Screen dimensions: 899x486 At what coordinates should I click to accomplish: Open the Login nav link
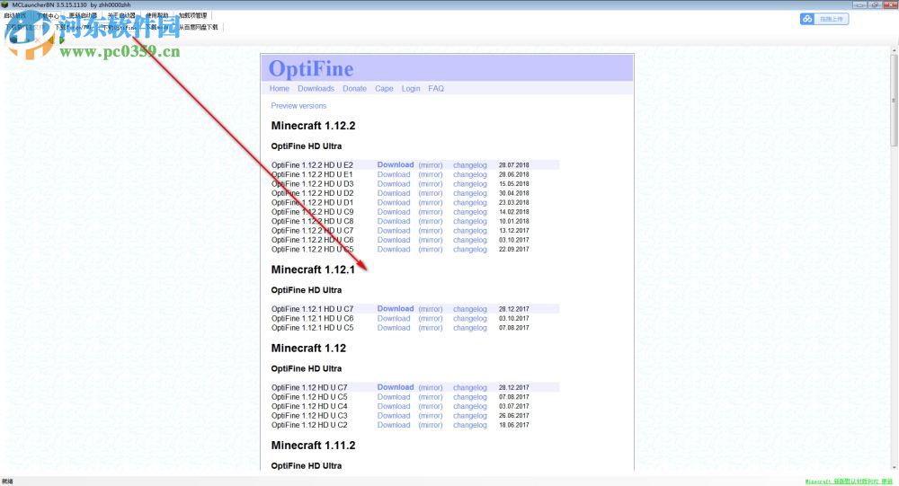tap(411, 88)
